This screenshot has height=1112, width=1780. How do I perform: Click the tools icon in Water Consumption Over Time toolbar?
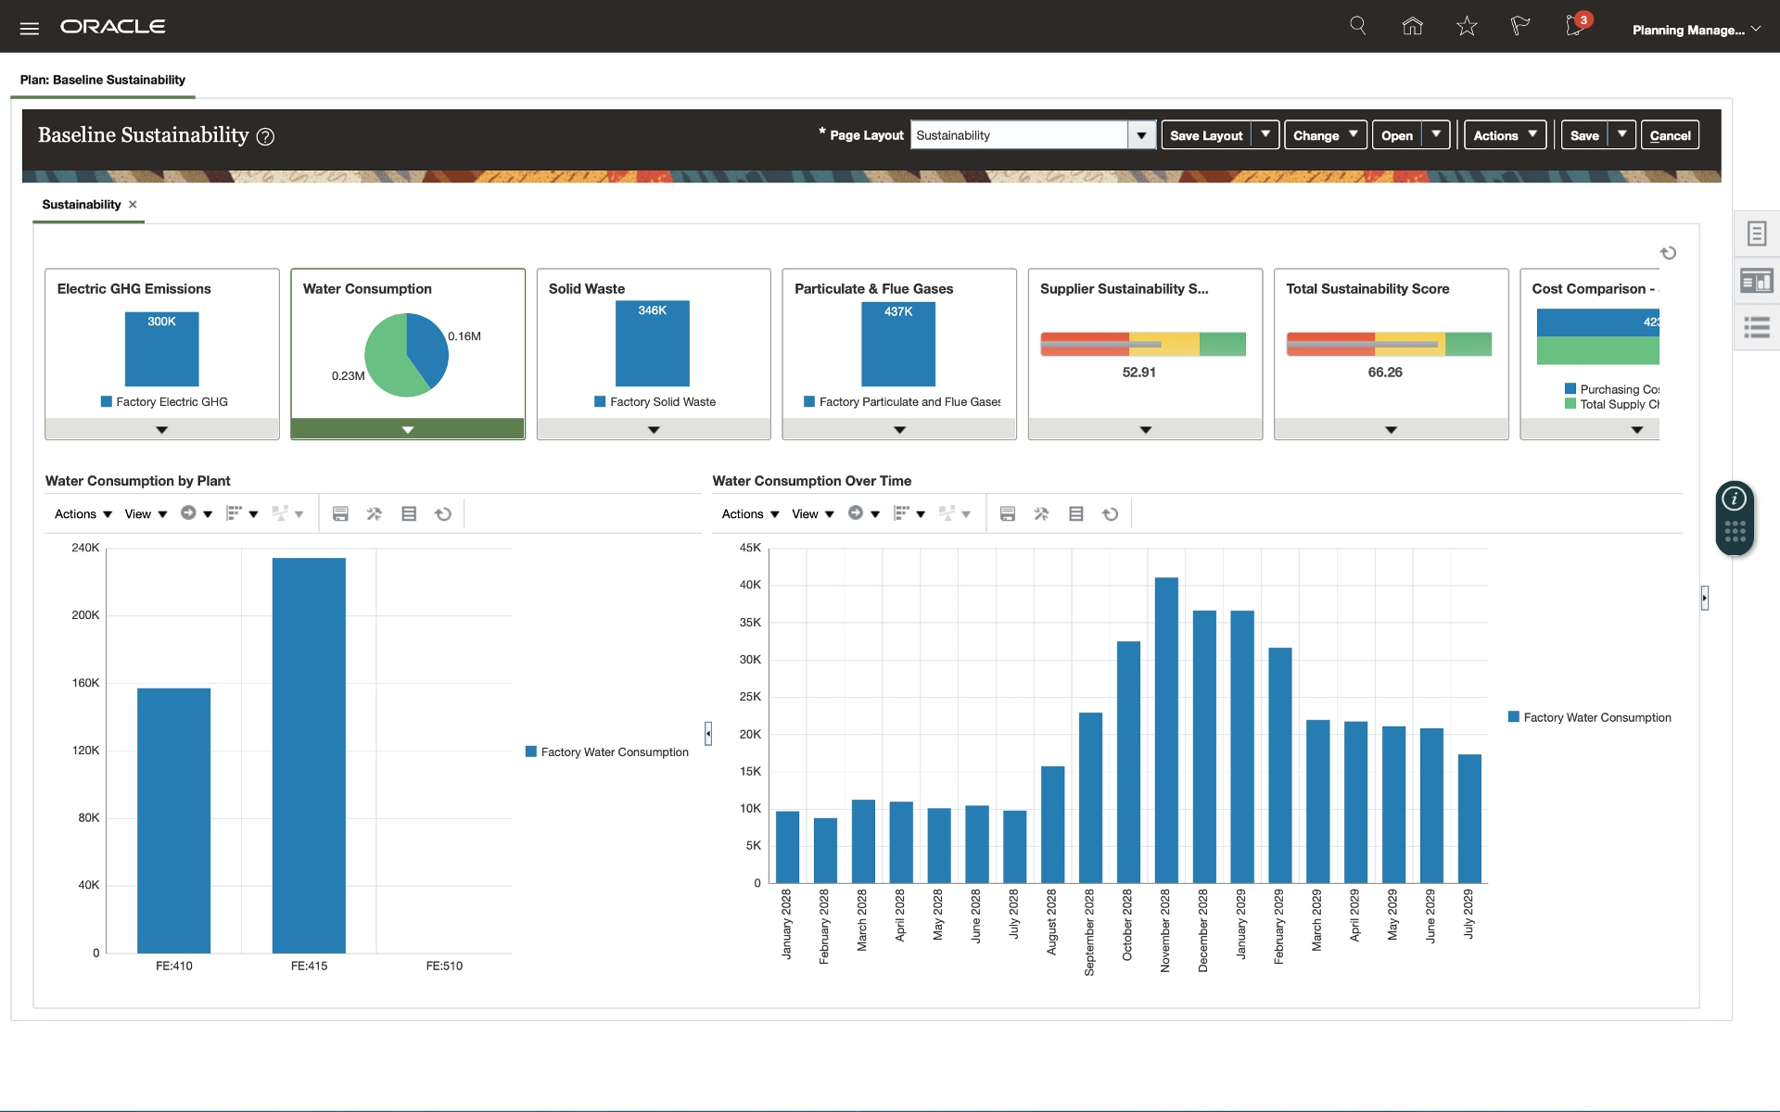click(1041, 514)
